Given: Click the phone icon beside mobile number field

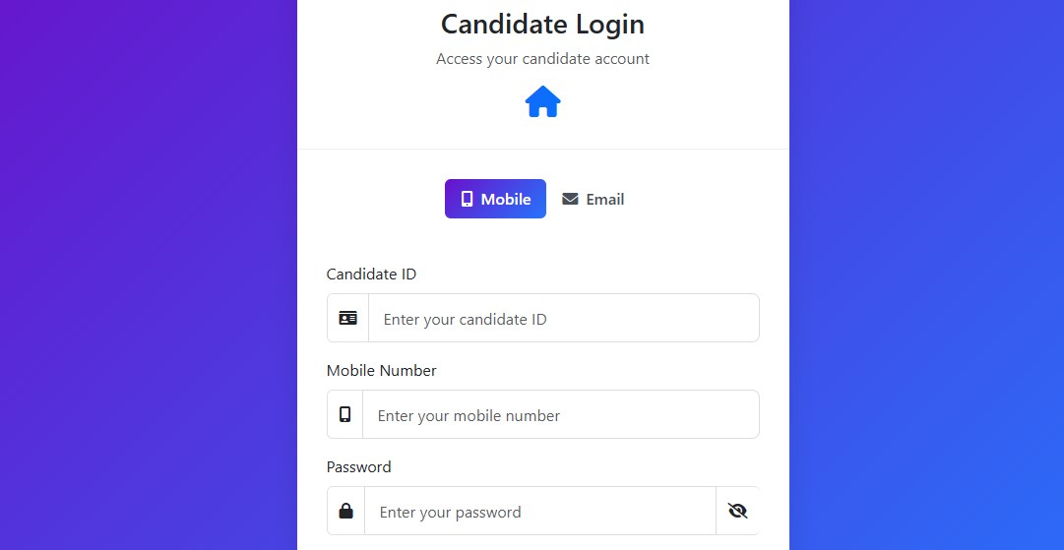Looking at the screenshot, I should (344, 414).
